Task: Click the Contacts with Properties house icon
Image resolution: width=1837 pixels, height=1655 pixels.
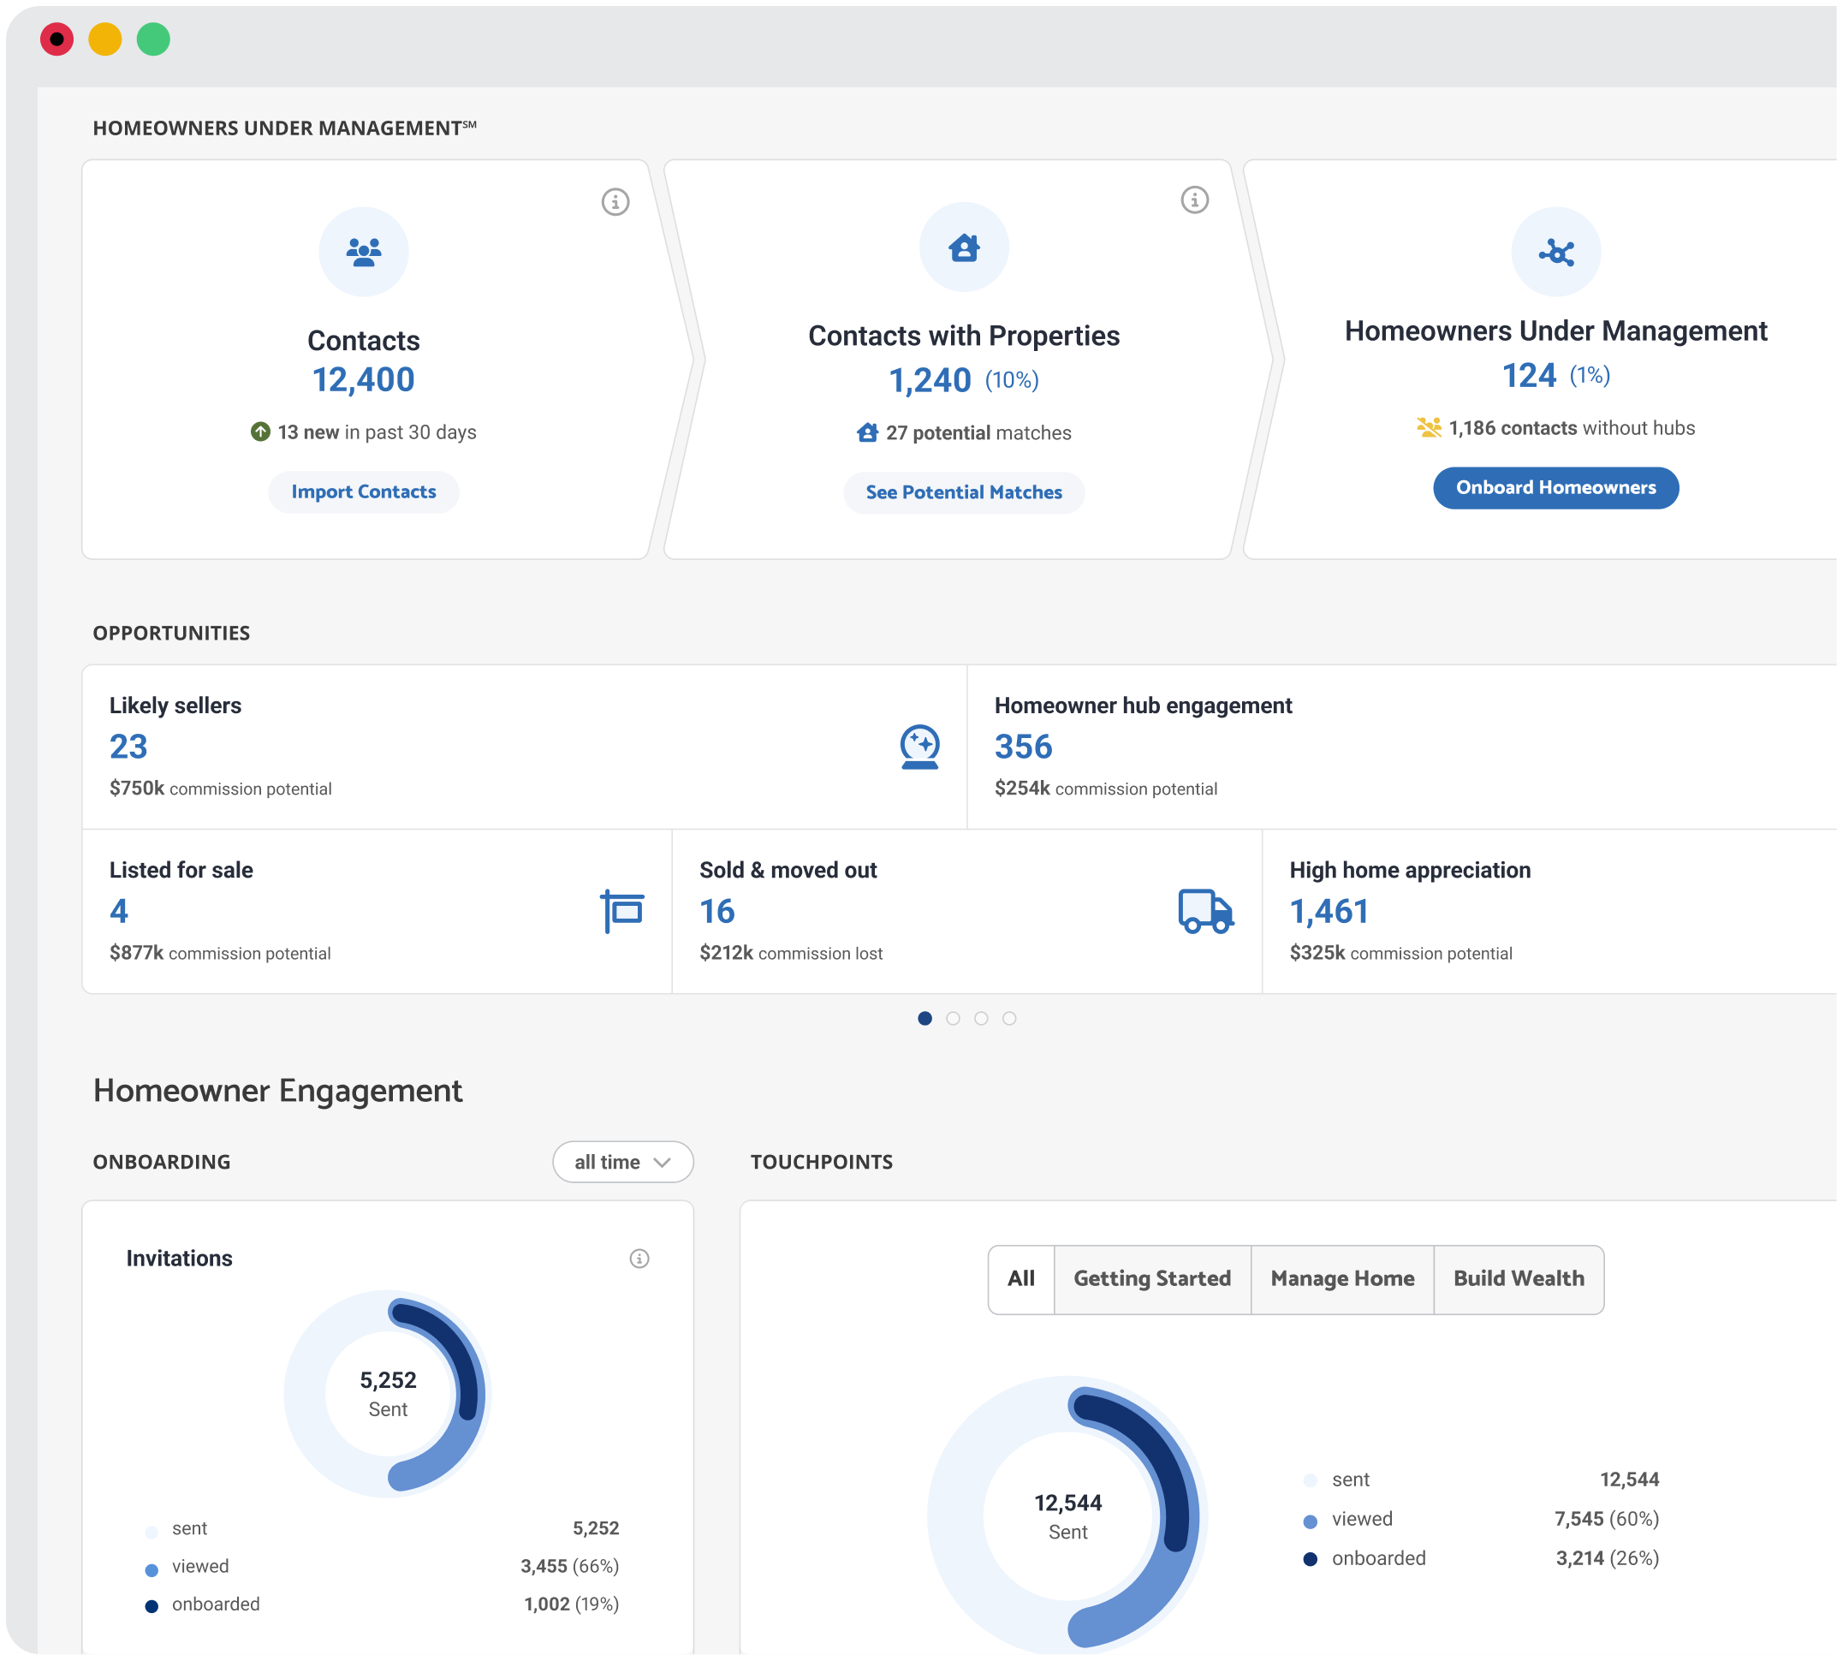Action: click(x=964, y=247)
